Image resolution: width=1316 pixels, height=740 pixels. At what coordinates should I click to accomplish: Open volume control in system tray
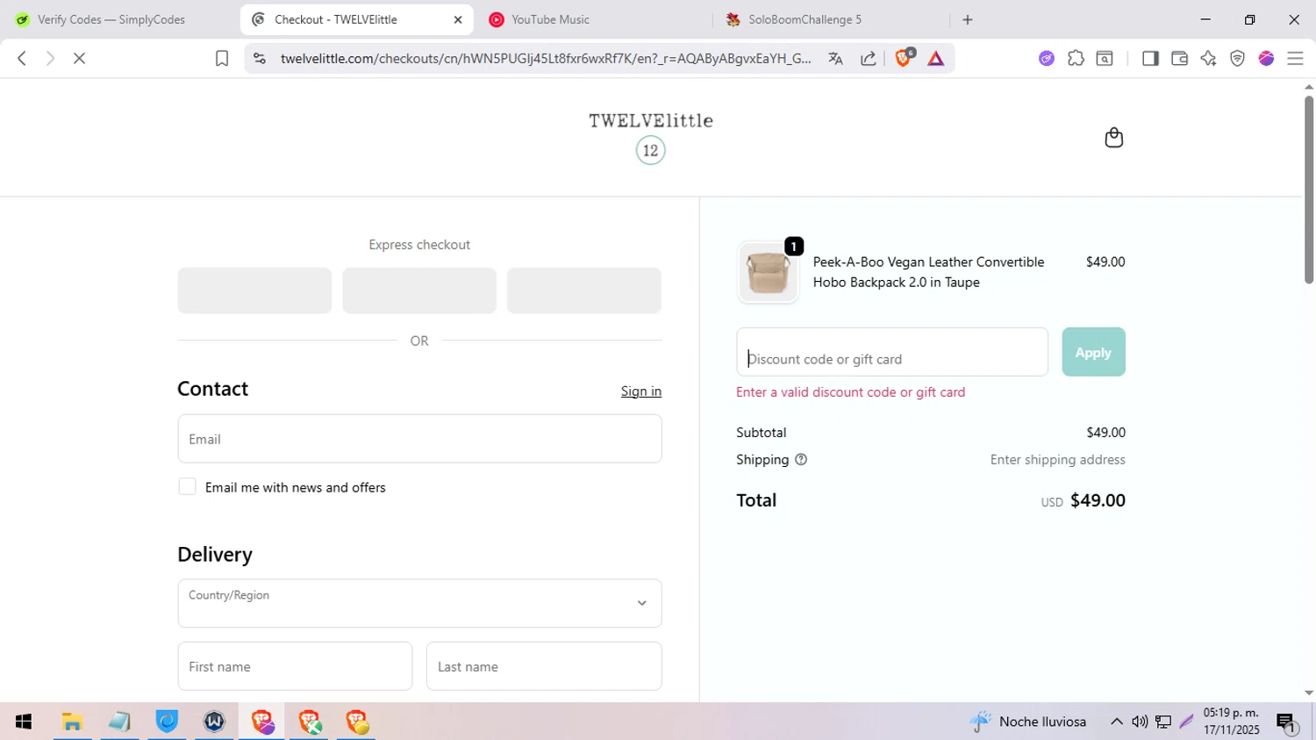point(1140,722)
